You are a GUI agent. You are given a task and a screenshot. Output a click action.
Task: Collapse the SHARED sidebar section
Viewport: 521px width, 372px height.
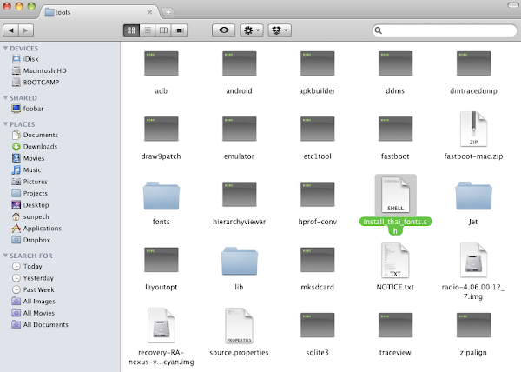coord(5,97)
